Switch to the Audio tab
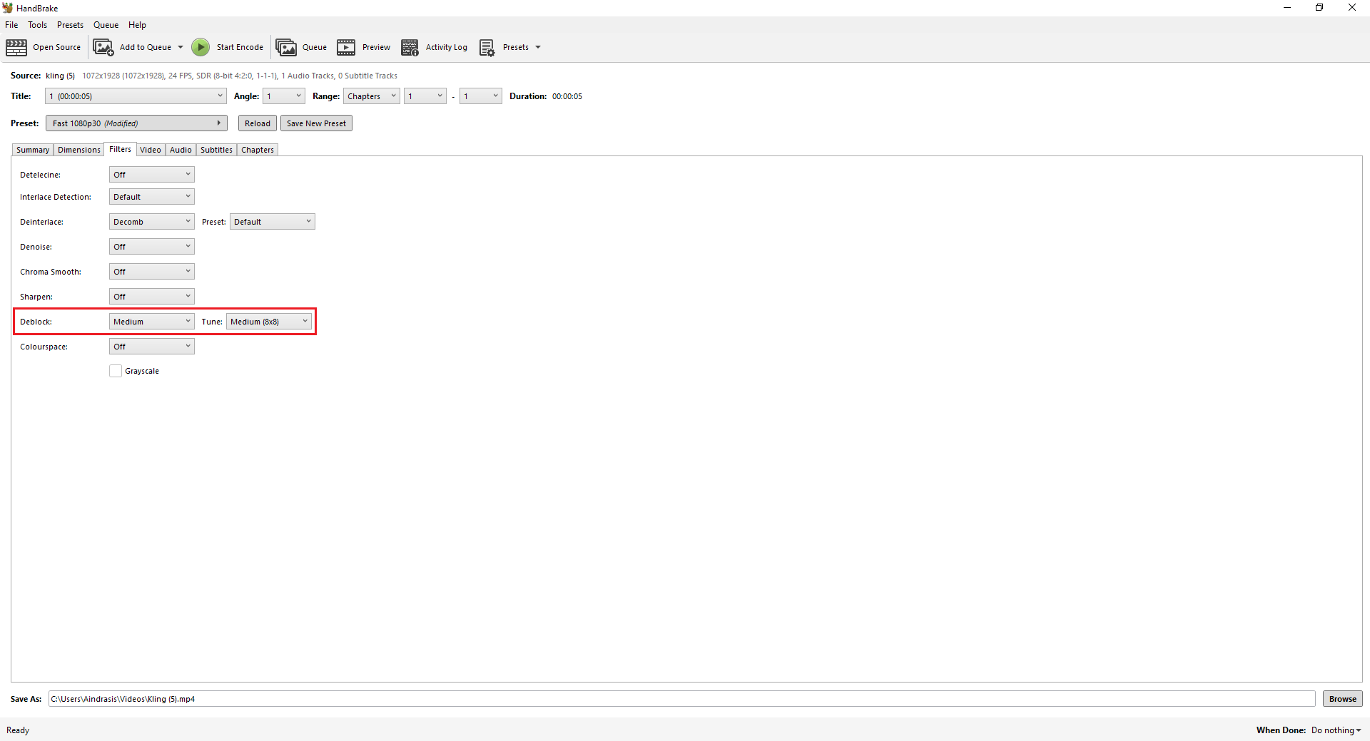1370x741 pixels. 181,150
